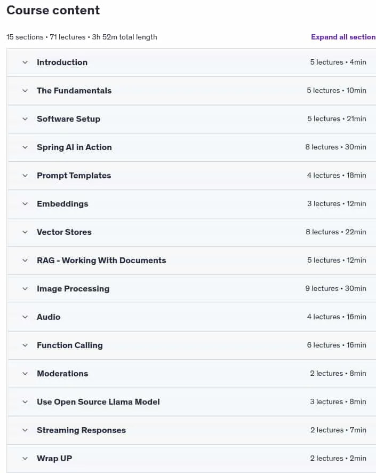Viewport: 376px width, 473px height.
Task: Open the Image Processing chevron arrow
Action: click(25, 289)
